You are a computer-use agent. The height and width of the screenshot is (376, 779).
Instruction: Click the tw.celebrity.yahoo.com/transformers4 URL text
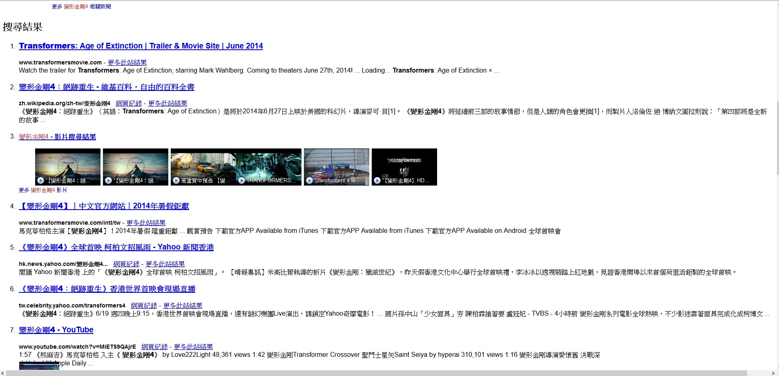pos(72,305)
